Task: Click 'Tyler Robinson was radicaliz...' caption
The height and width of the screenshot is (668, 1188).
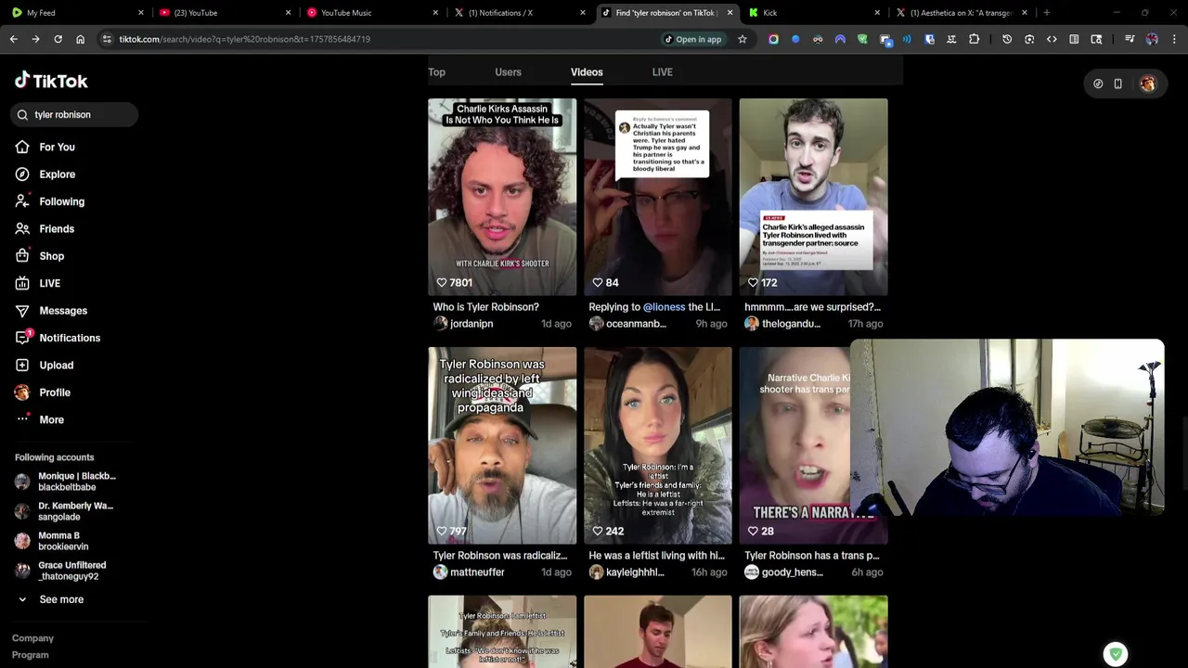Action: pyautogui.click(x=499, y=556)
